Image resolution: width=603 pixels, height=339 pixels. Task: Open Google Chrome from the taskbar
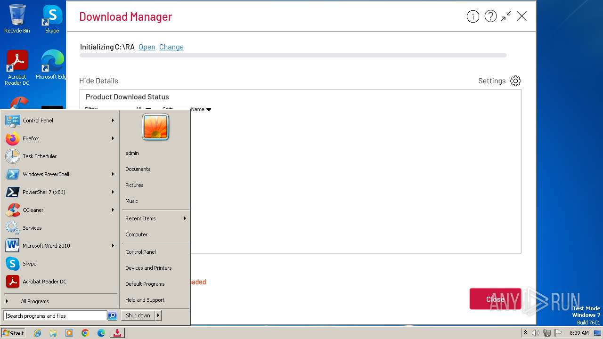pyautogui.click(x=85, y=333)
